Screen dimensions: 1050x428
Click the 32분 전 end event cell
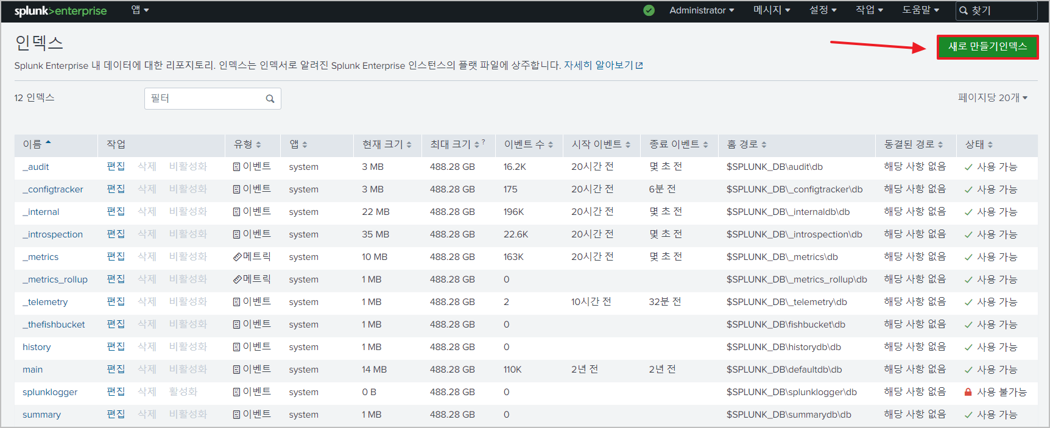coord(665,302)
